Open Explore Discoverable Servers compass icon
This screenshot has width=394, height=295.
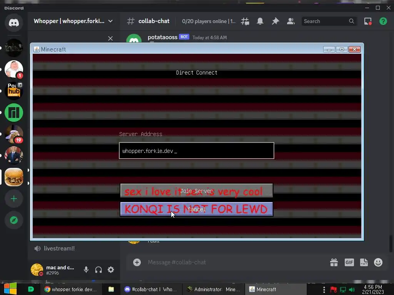click(x=14, y=220)
